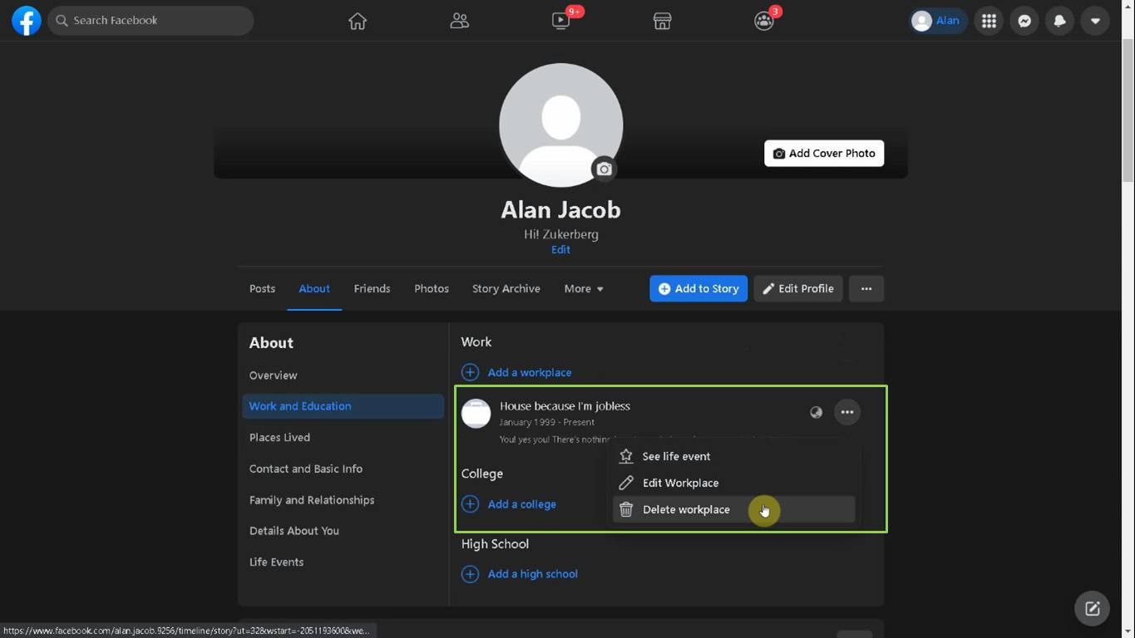Click the new message compose icon
The width and height of the screenshot is (1135, 638).
(x=1092, y=608)
